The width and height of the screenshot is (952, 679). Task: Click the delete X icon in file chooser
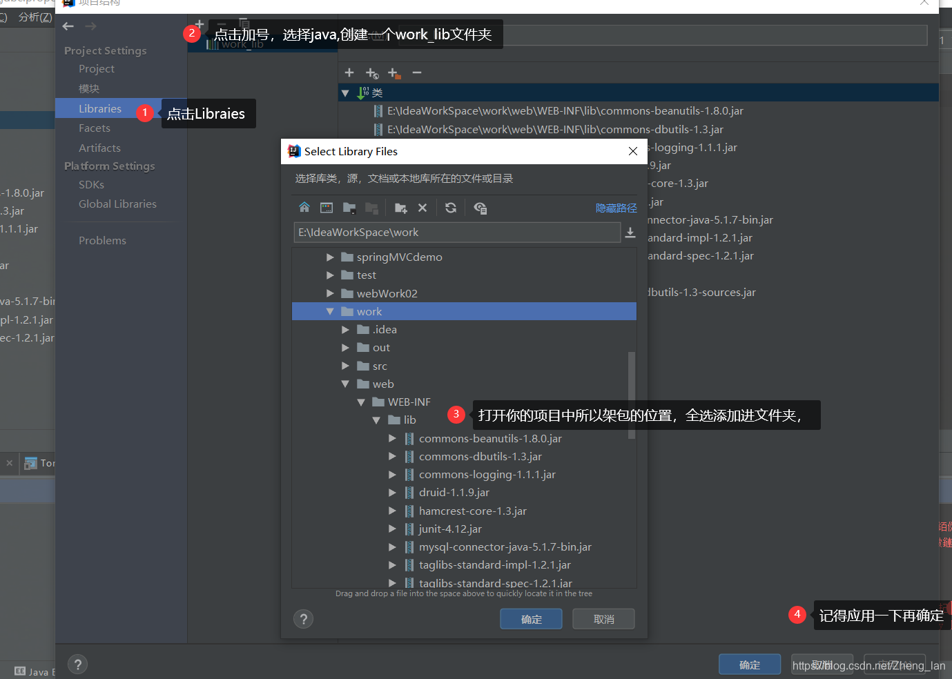pos(422,208)
